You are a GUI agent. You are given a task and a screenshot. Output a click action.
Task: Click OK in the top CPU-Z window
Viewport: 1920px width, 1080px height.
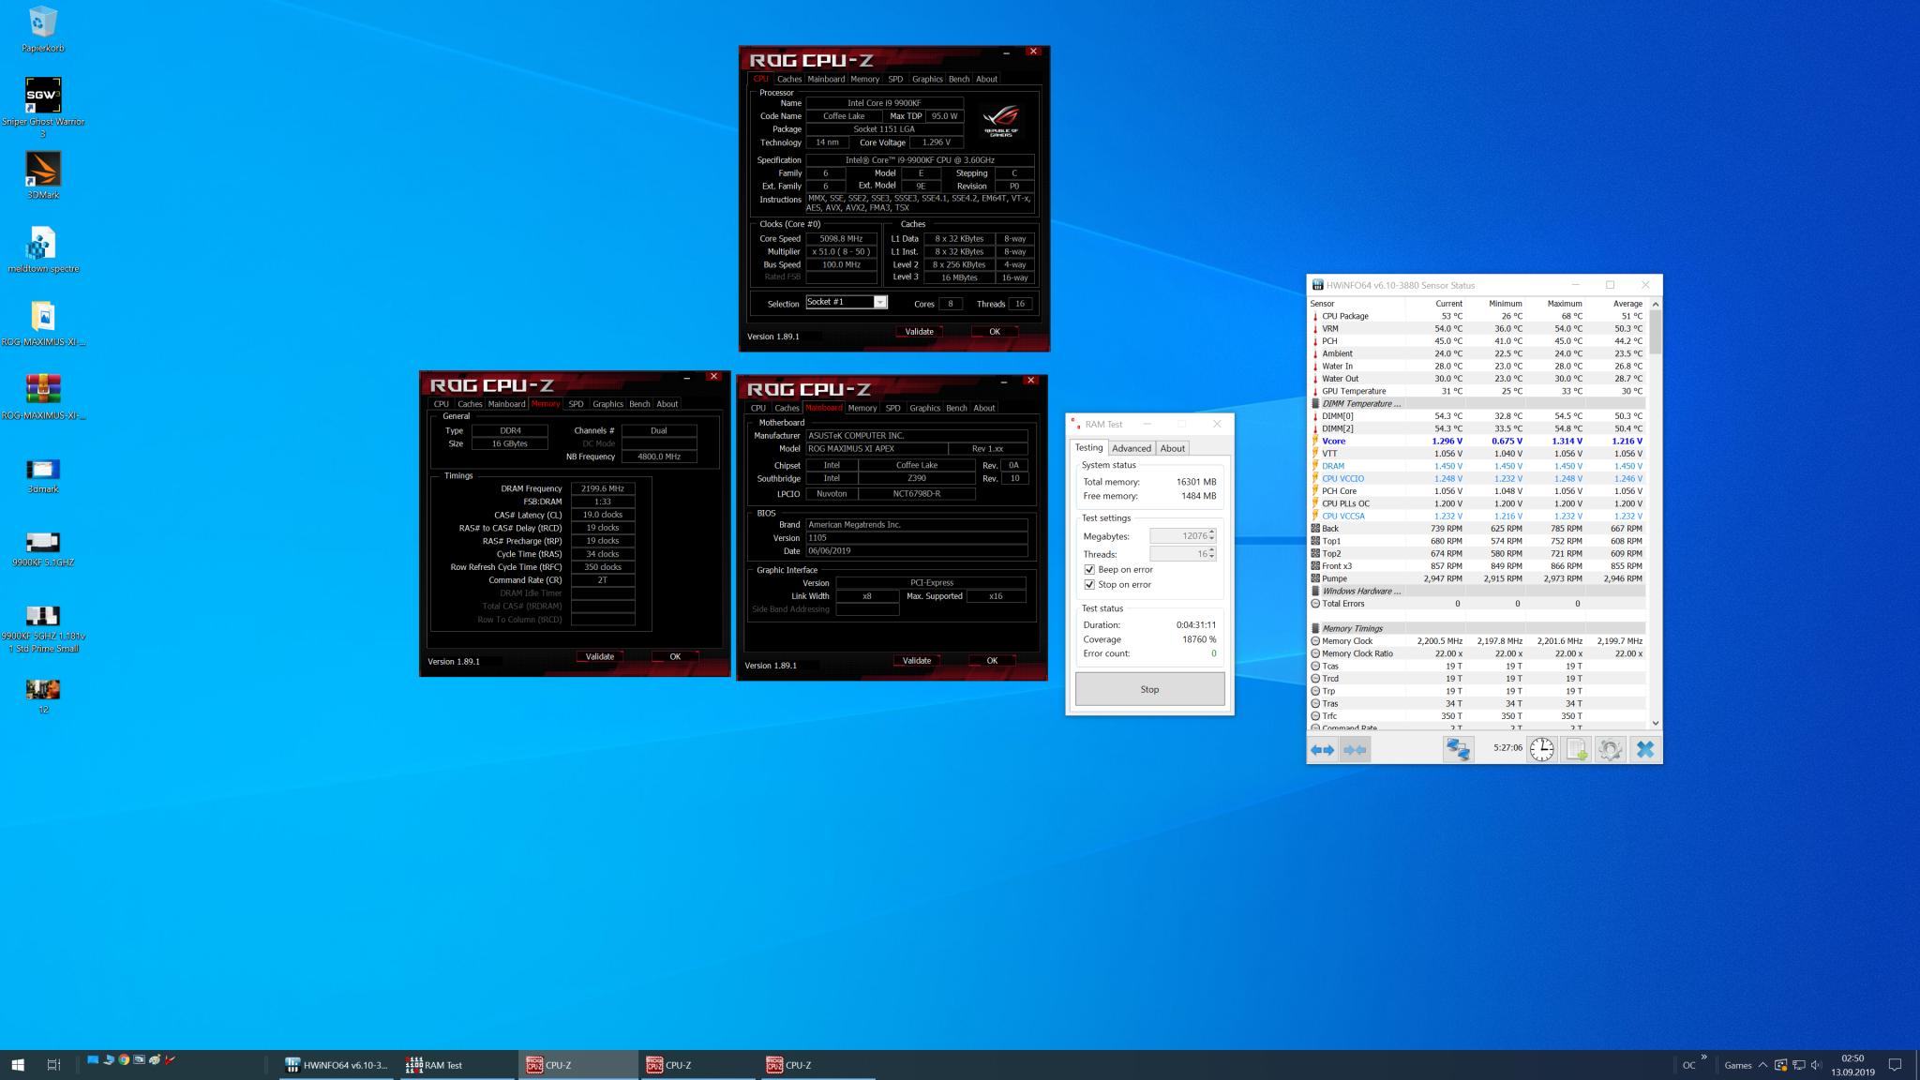[x=995, y=331]
